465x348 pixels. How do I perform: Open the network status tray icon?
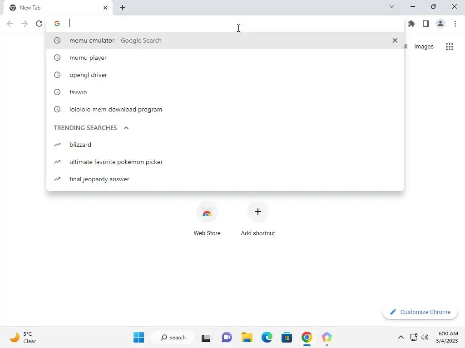[x=413, y=337]
